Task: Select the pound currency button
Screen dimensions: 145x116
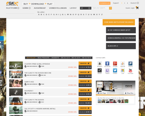Action: 125,3
